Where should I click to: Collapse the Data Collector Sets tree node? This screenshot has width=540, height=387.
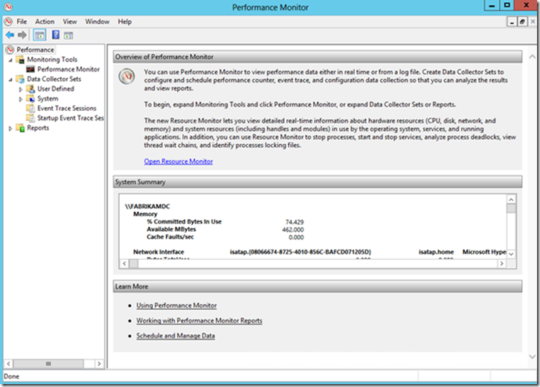10,79
